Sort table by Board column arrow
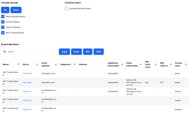Screen dimensions: 189x114 [x=19, y=64]
